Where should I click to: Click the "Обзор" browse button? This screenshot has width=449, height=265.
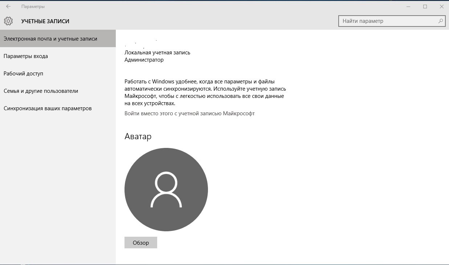coord(141,243)
